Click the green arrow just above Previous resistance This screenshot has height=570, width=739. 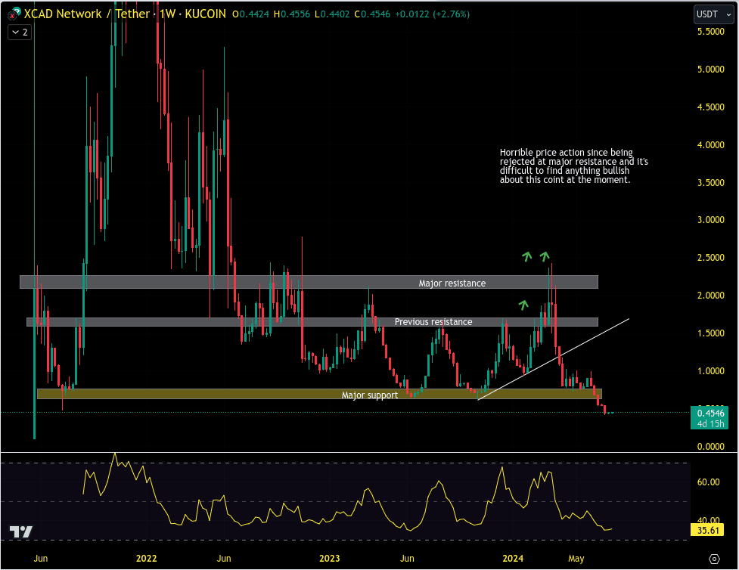[x=523, y=305]
